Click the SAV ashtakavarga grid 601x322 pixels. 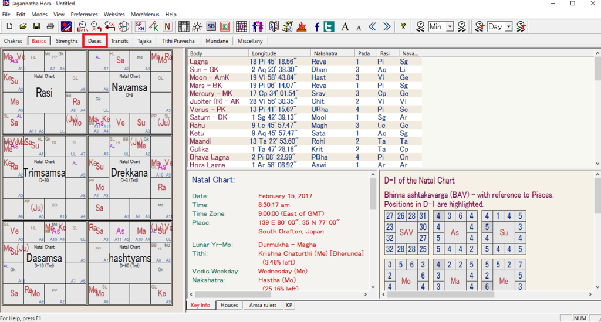[x=406, y=232]
